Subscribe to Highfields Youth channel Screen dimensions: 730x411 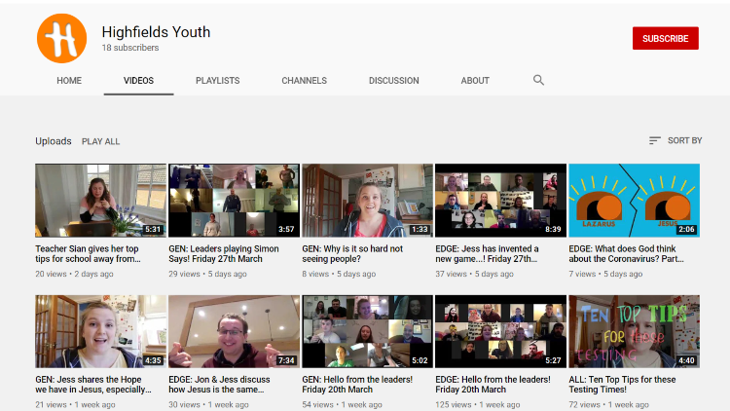point(665,38)
